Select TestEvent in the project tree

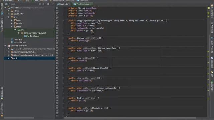35,36
